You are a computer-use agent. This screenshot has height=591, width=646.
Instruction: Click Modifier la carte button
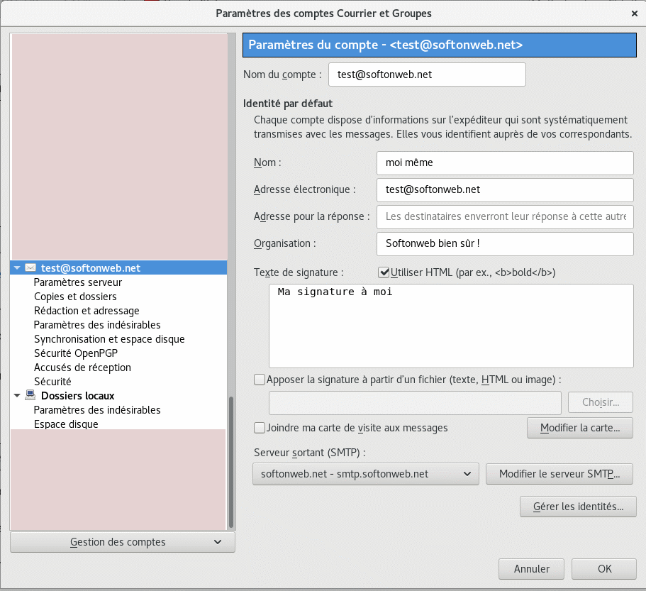[580, 428]
